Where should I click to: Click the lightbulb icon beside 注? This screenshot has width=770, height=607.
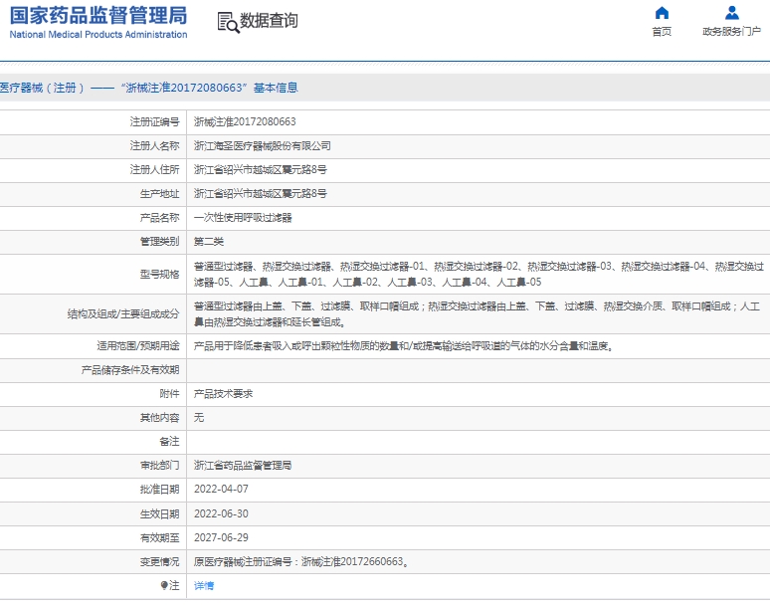tap(164, 585)
